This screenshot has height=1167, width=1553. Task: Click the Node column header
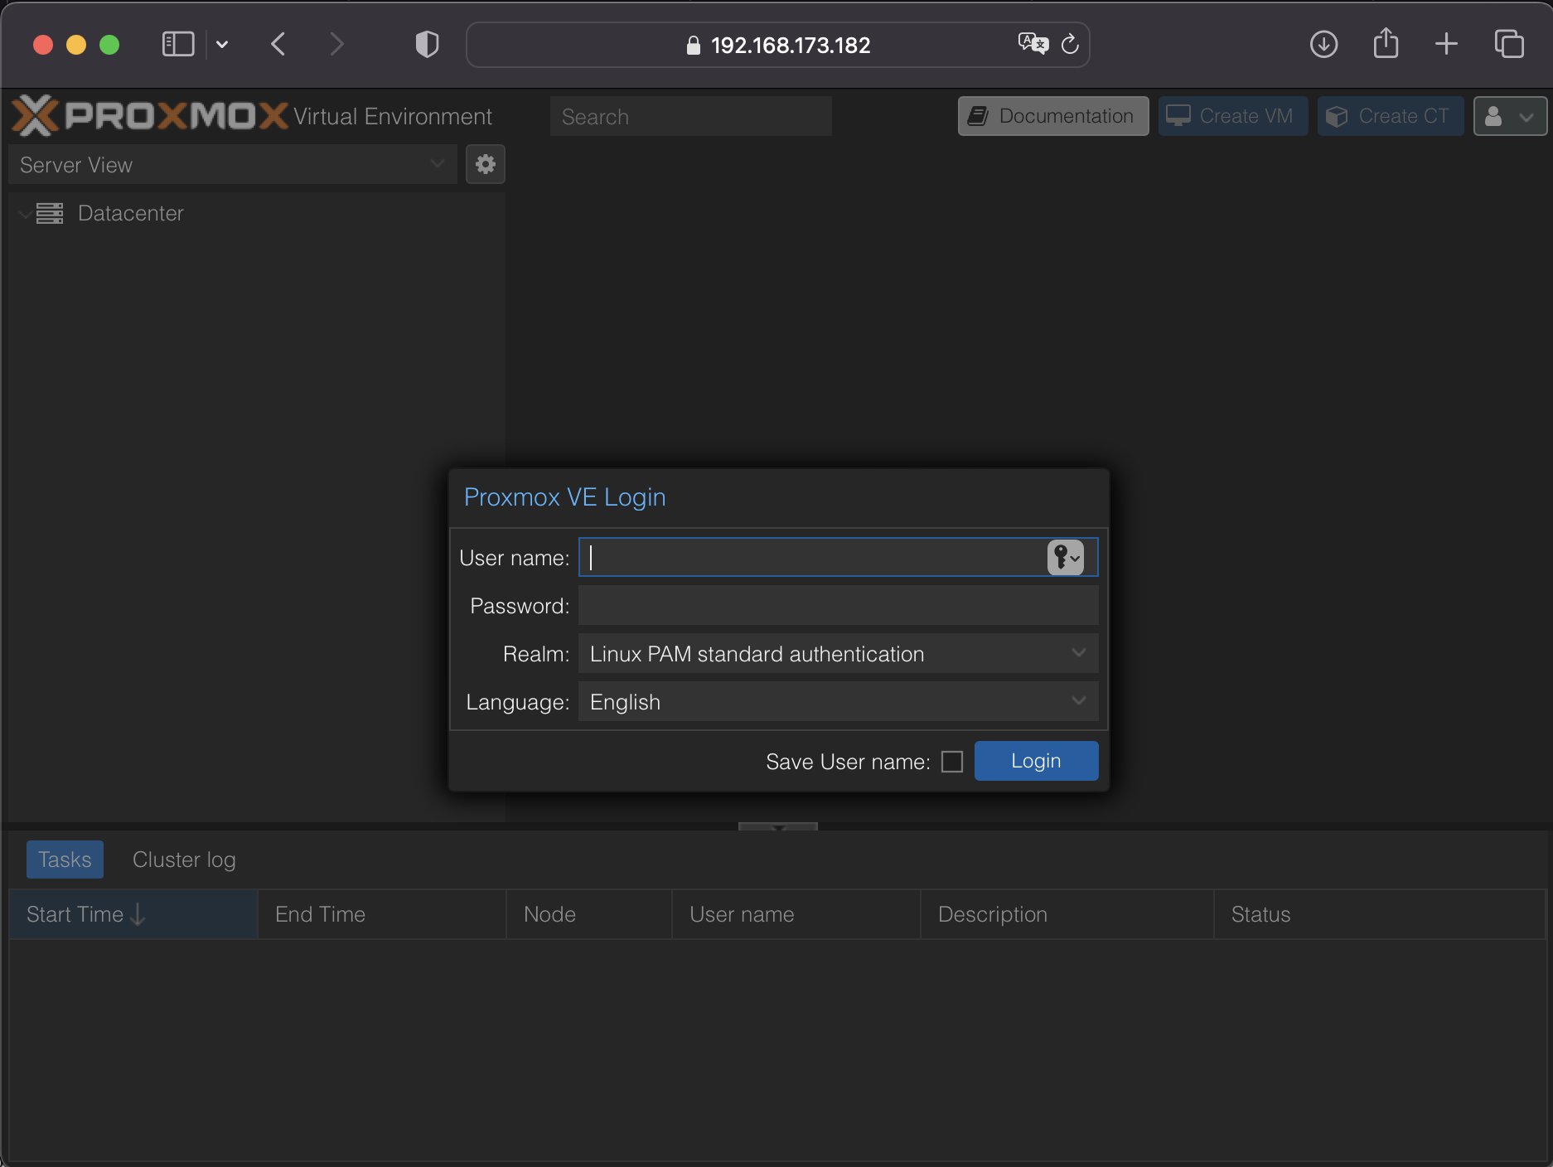589,914
